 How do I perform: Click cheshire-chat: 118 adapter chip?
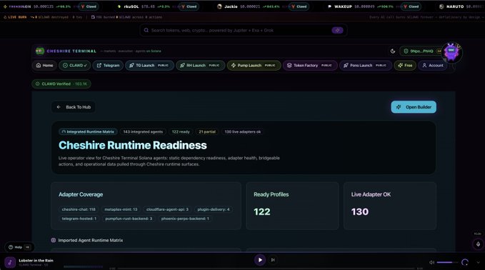[79, 209]
